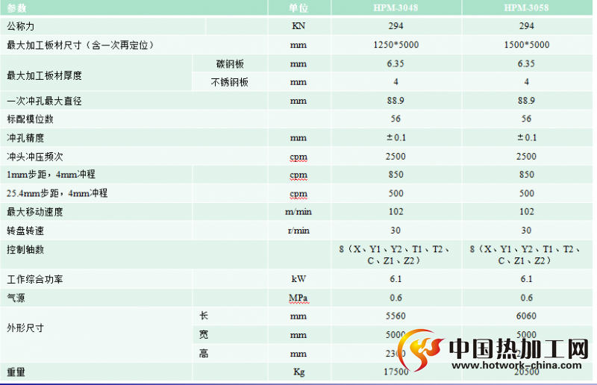This screenshot has width=597, height=385.
Task: Click the 单位 column header
Action: tap(298, 8)
